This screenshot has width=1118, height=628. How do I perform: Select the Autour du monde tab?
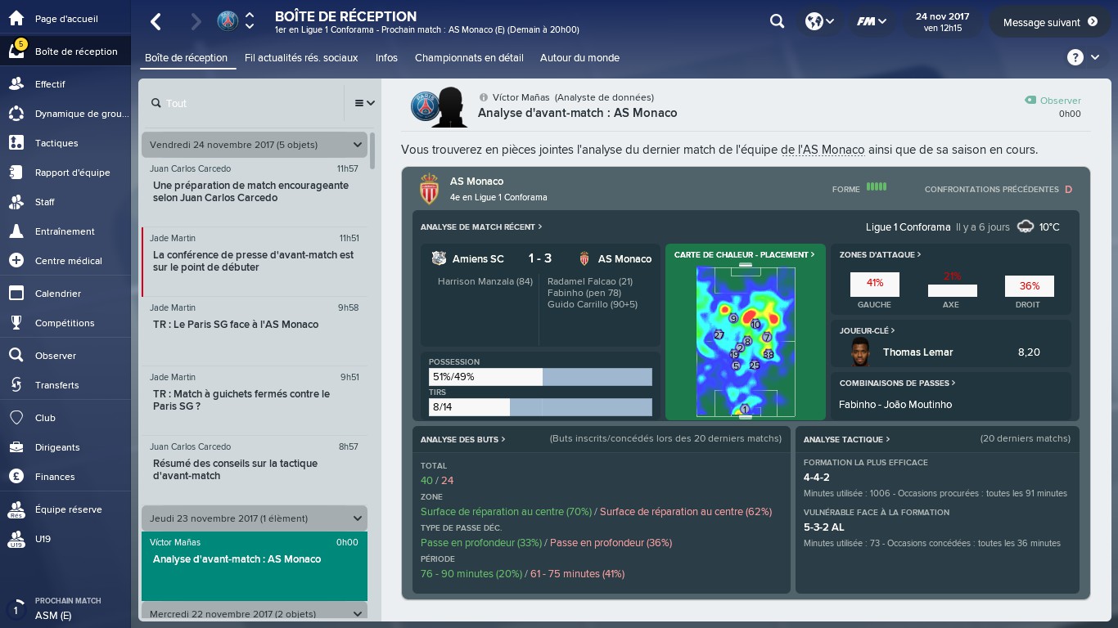pyautogui.click(x=579, y=58)
